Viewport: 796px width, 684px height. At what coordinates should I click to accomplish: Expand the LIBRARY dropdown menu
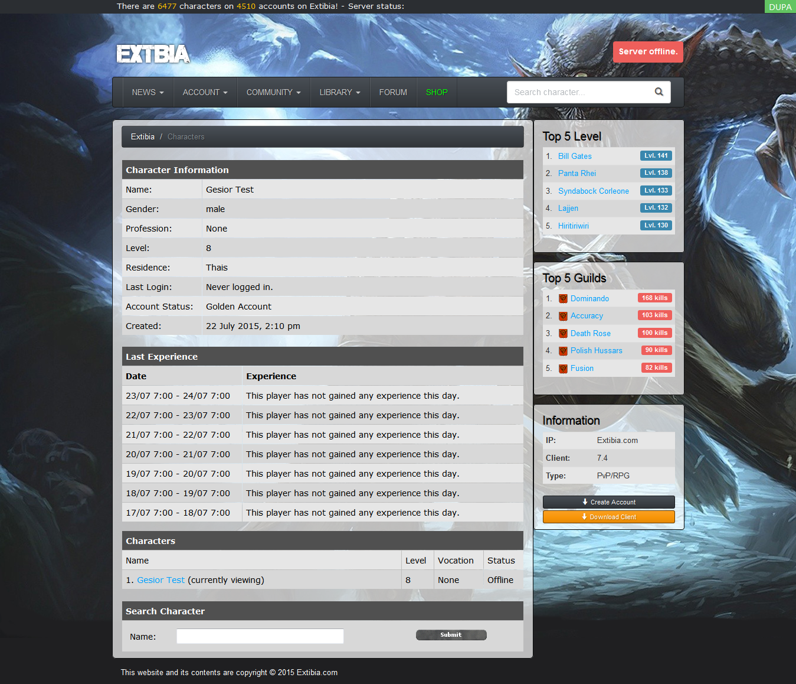point(340,92)
